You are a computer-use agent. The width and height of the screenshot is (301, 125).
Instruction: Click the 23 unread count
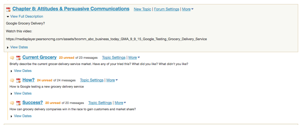(67, 58)
